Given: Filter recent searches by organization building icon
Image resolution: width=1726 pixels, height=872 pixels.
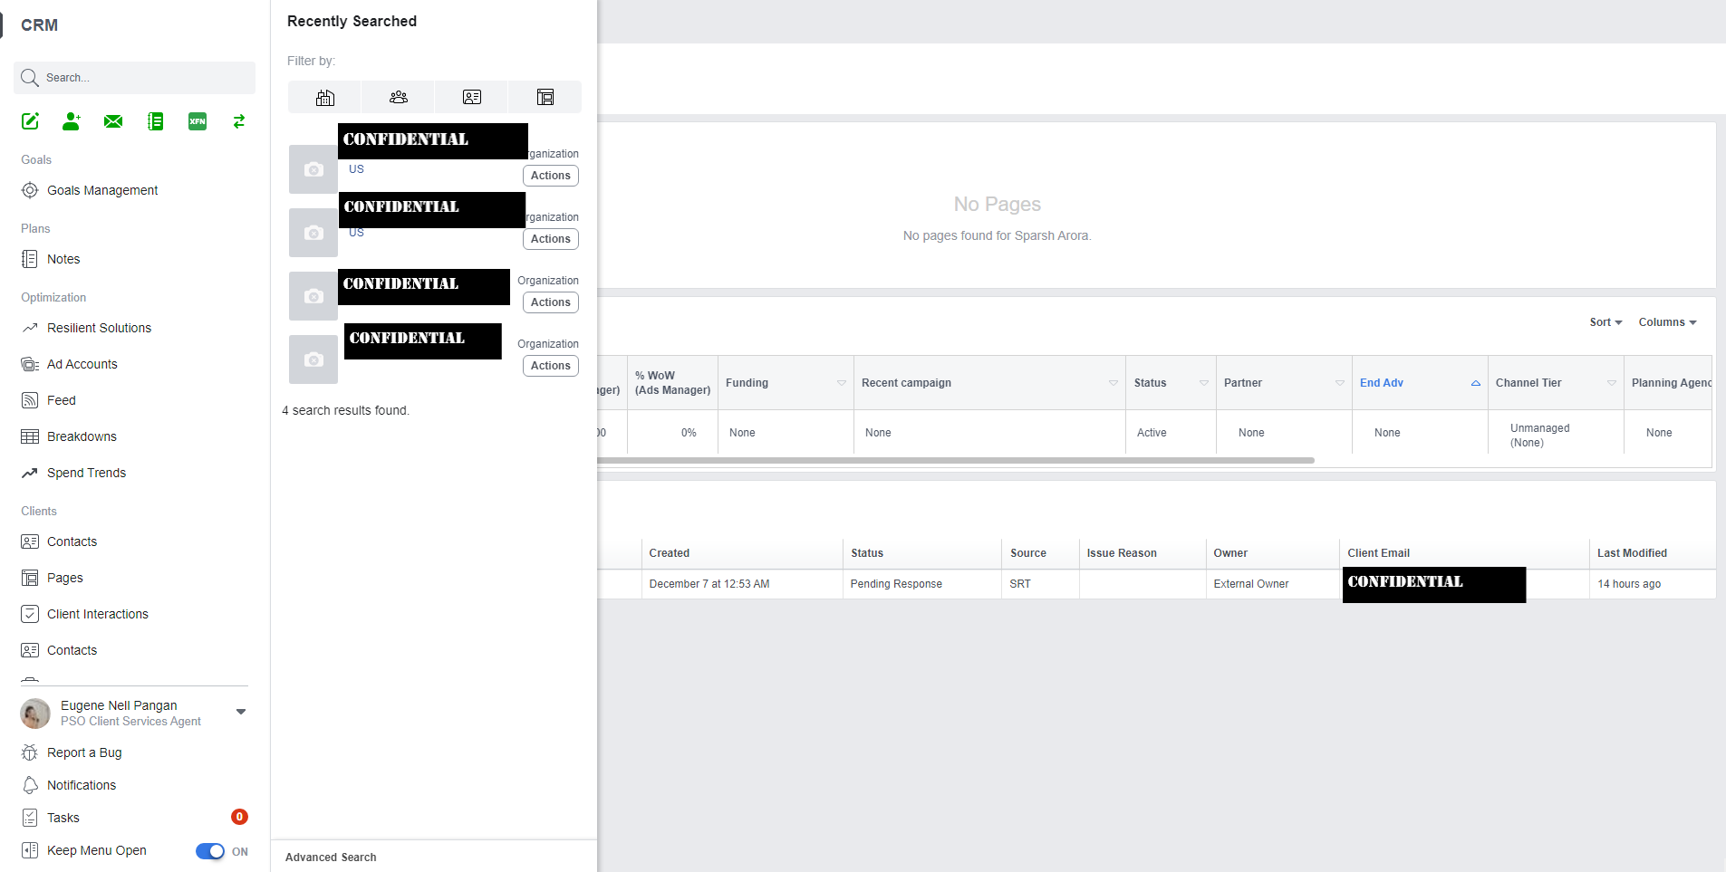Looking at the screenshot, I should tap(325, 97).
